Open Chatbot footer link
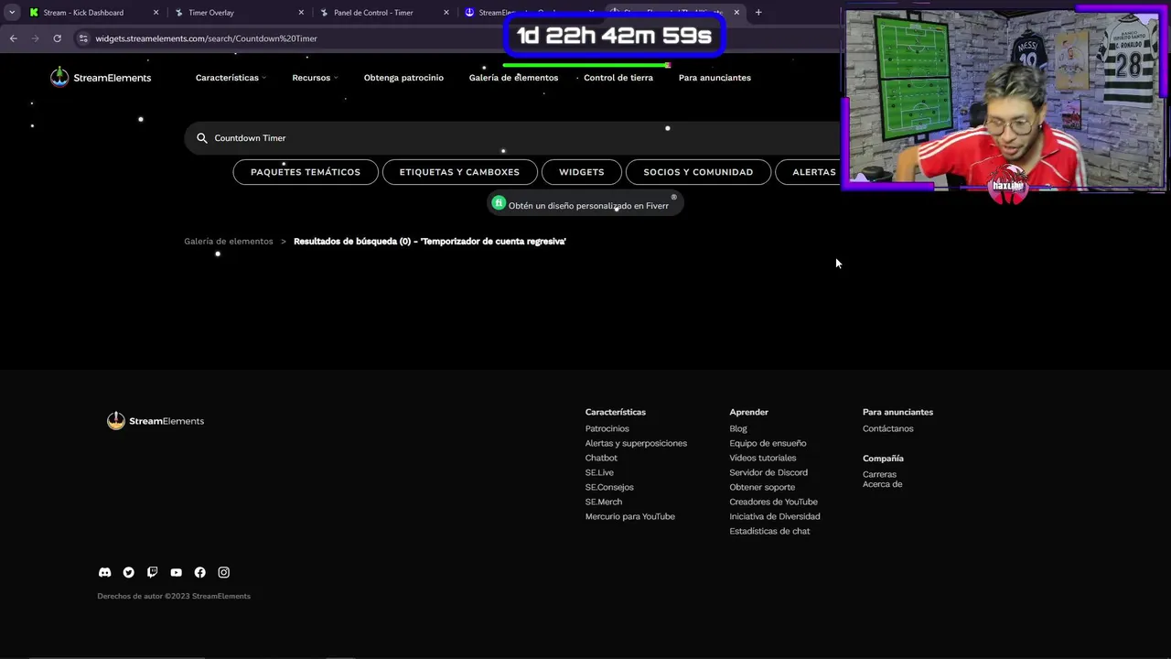The width and height of the screenshot is (1171, 659). click(601, 458)
